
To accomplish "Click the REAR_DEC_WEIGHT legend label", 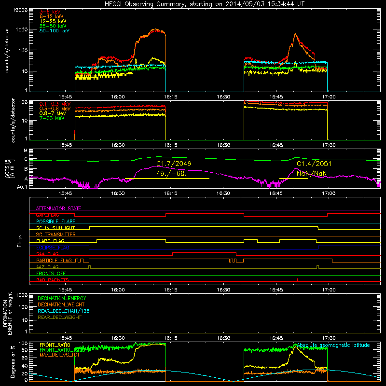I will pyautogui.click(x=59, y=317).
